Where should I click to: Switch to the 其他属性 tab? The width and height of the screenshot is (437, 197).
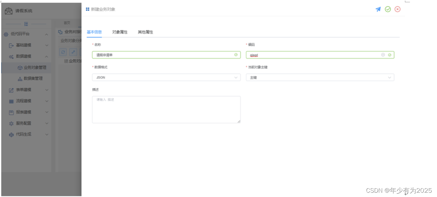[x=146, y=32]
